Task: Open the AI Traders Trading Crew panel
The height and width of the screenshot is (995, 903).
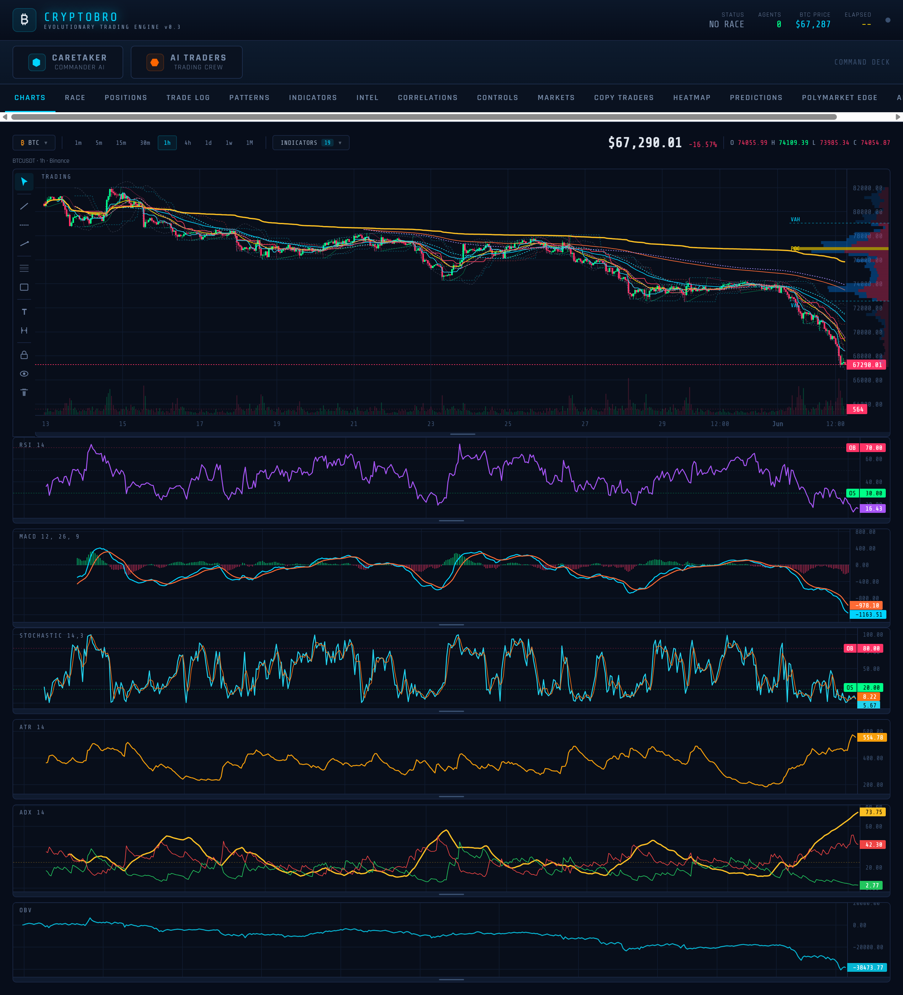Action: pos(187,62)
